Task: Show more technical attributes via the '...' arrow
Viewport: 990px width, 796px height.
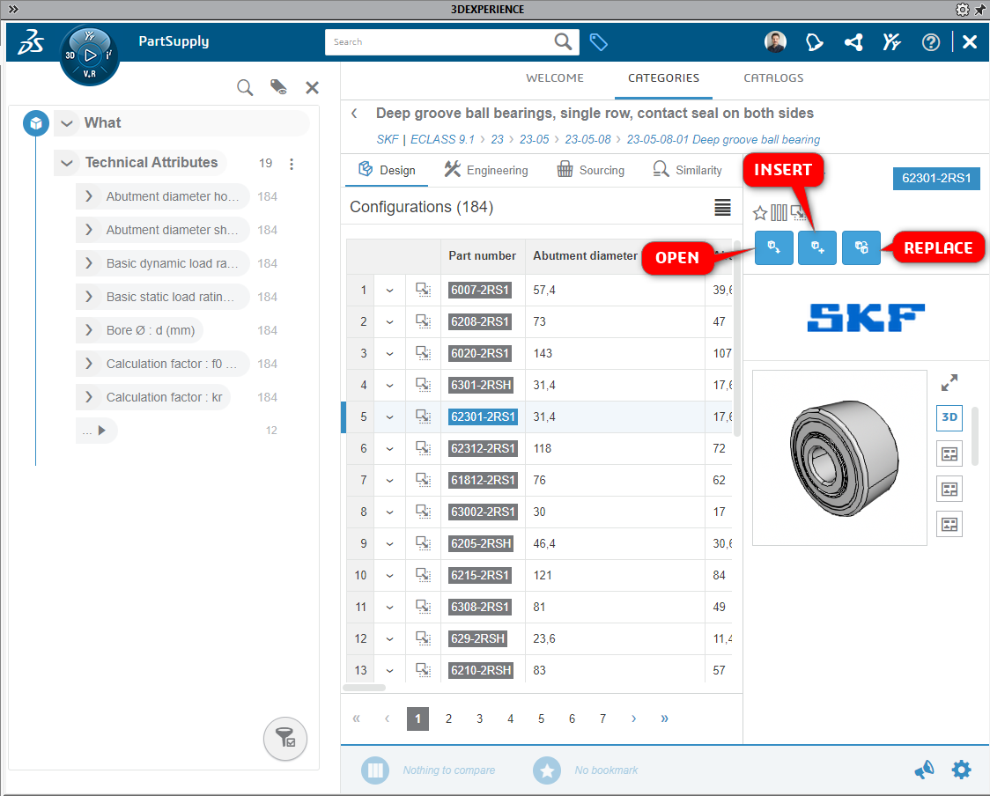Action: 101,431
